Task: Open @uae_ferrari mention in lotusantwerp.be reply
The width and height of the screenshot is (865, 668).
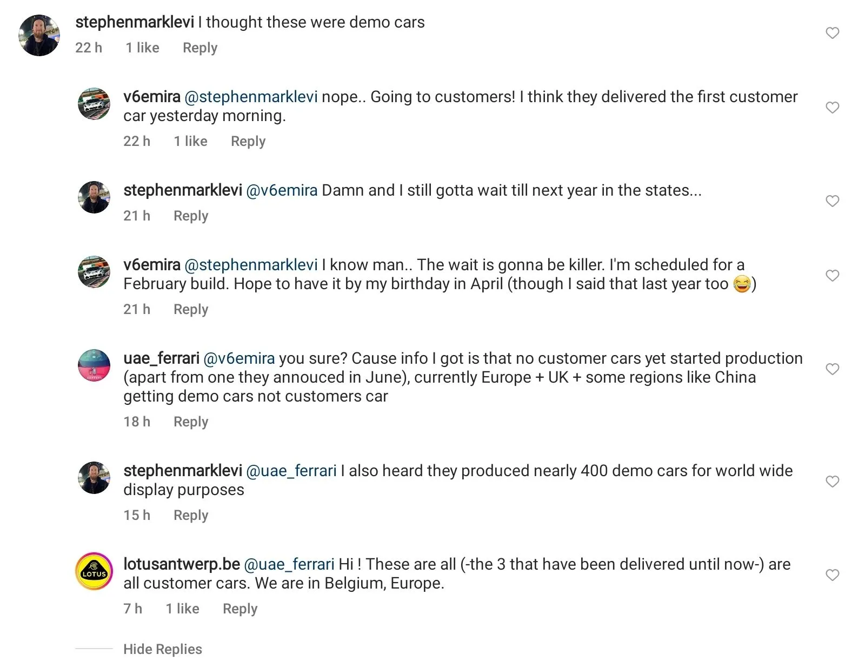Action: click(x=289, y=564)
